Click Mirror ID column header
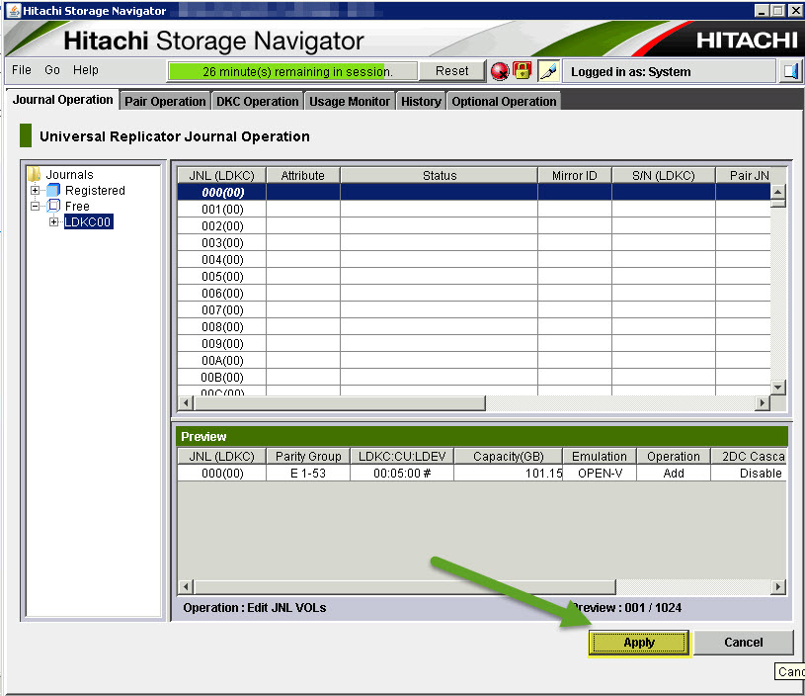 [575, 176]
